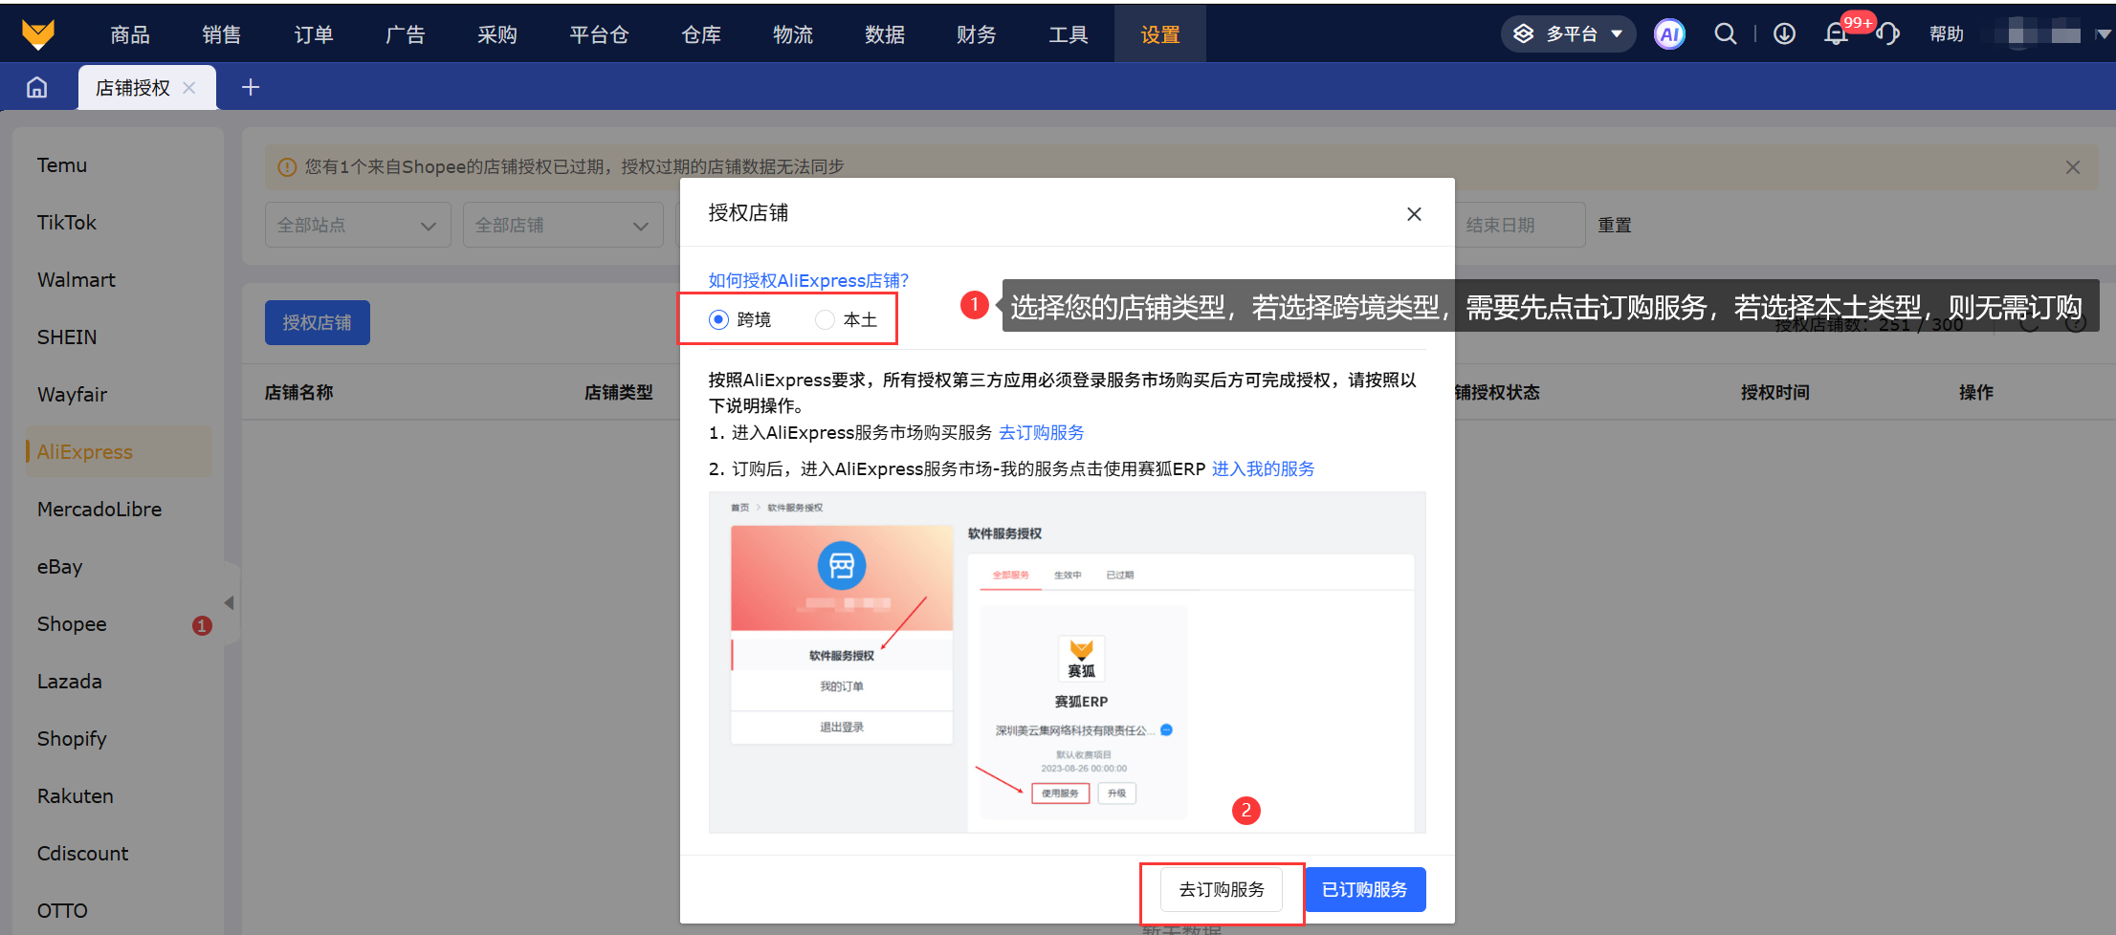Image resolution: width=2116 pixels, height=935 pixels.
Task: Select AliExpress in the sidebar
Action: [119, 452]
